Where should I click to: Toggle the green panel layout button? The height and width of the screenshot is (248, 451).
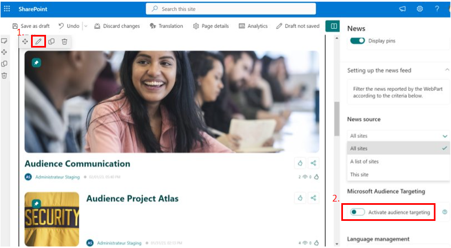pos(333,26)
